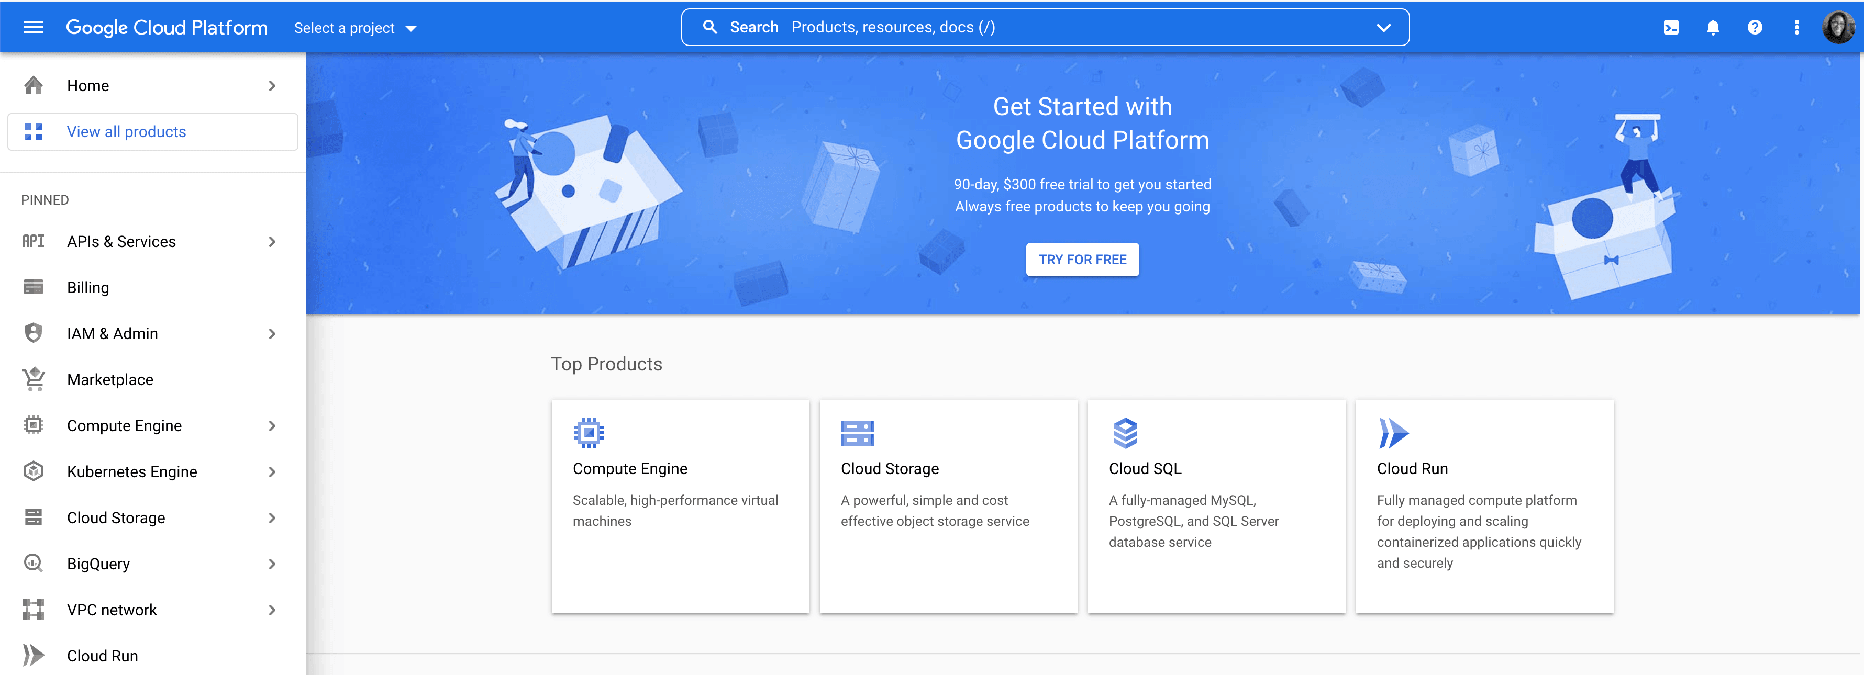Expand the IAM & Admin submenu arrow
This screenshot has height=675, width=1864.
coord(272,334)
